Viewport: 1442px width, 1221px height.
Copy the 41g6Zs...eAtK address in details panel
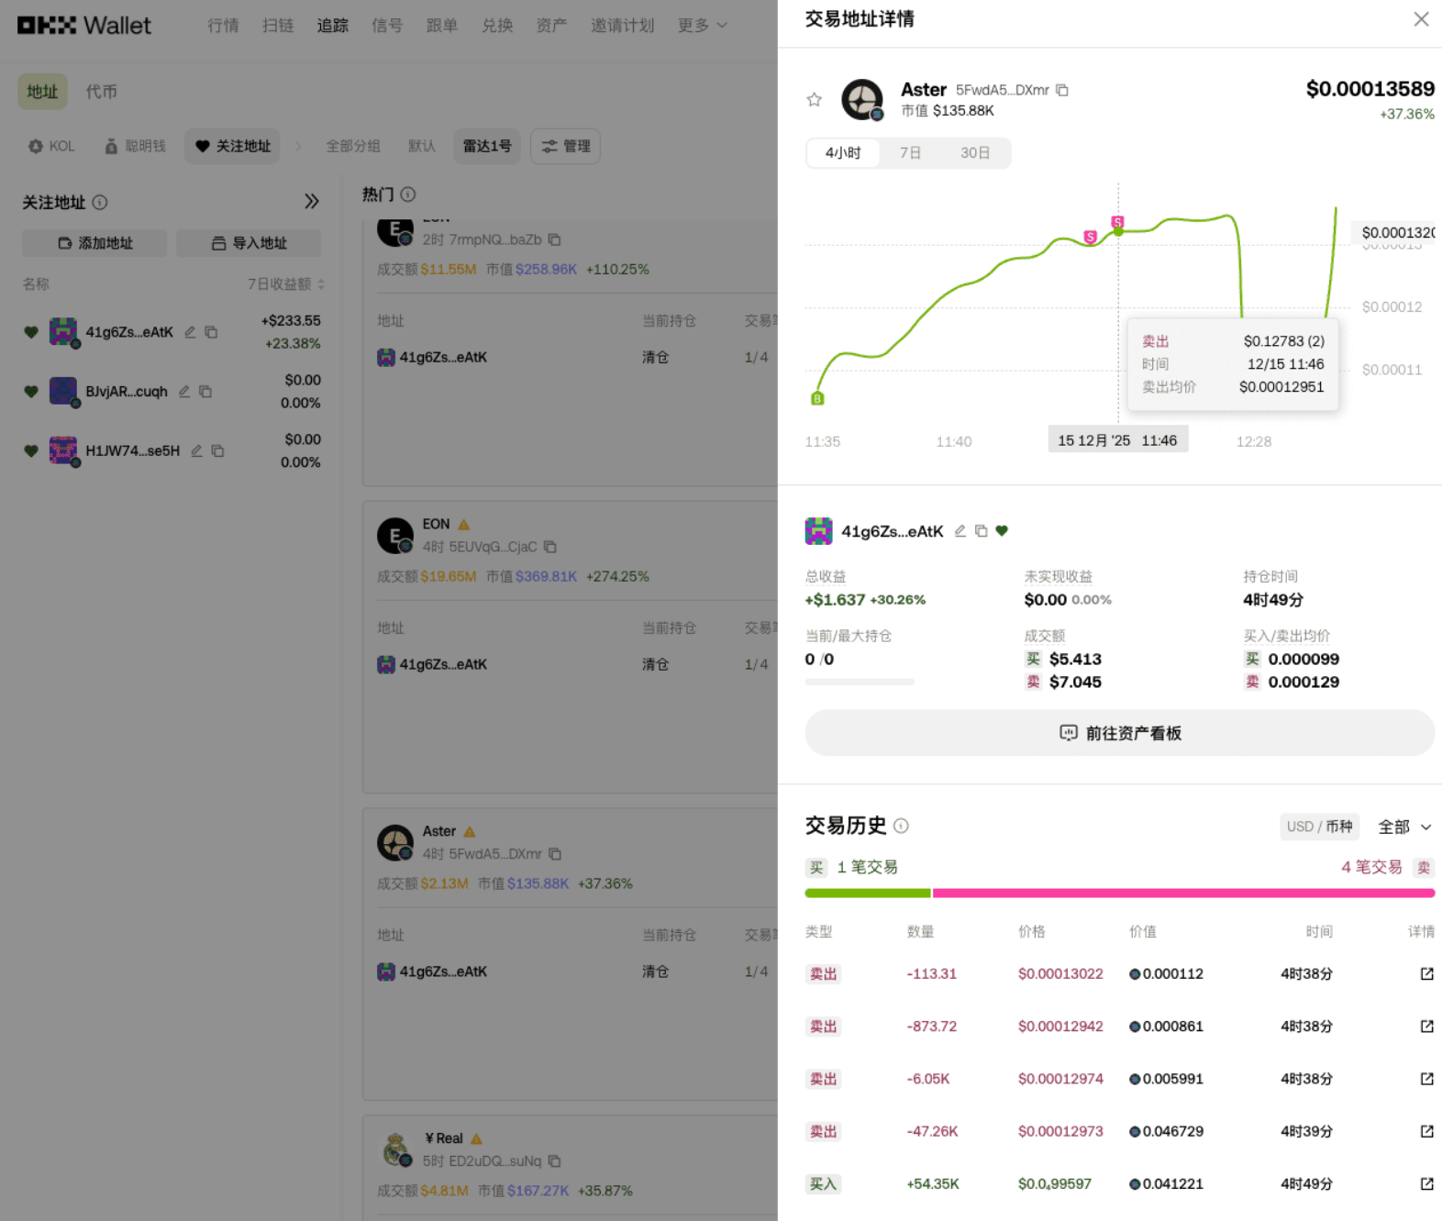coord(982,531)
